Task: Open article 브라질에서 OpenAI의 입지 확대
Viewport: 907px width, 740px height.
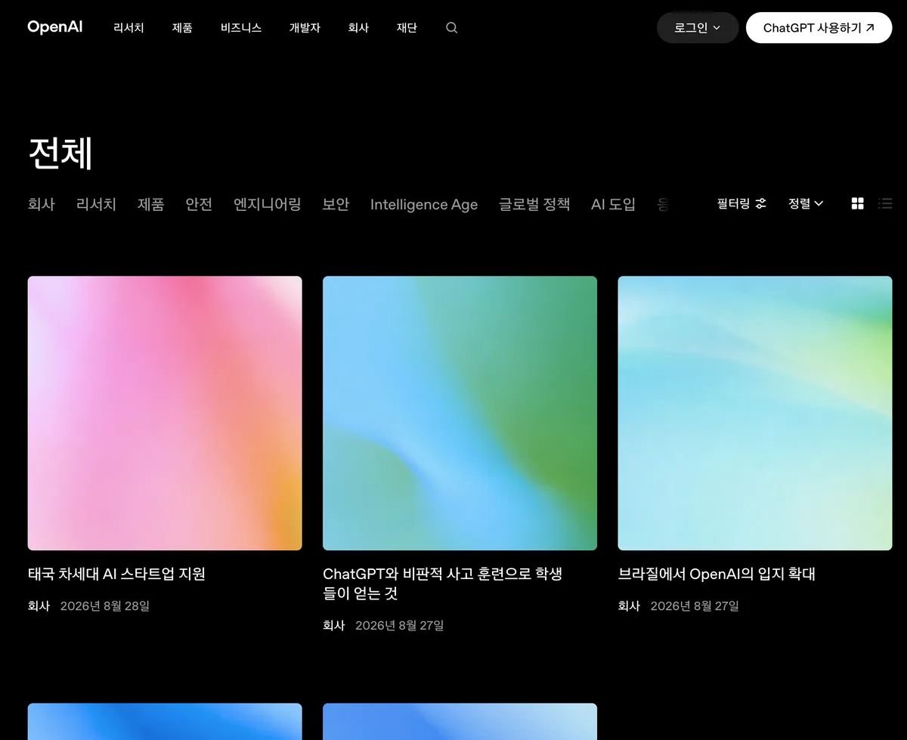Action: click(717, 574)
